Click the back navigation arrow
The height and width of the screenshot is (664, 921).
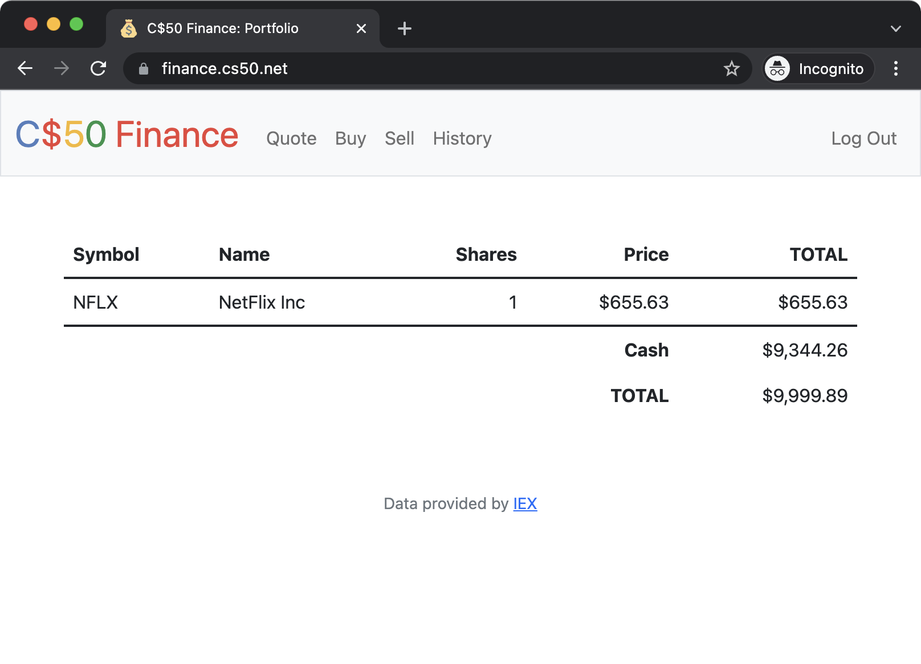pos(25,68)
